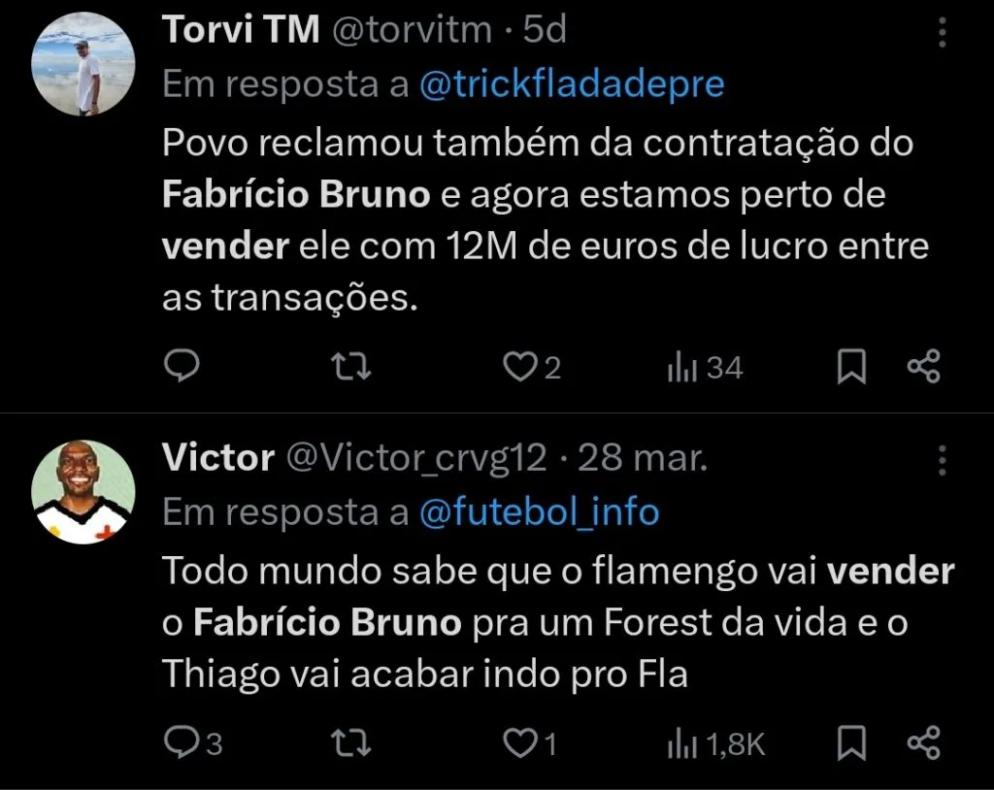
Task: Open the more options menu on Victor's tweet
Action: point(940,459)
